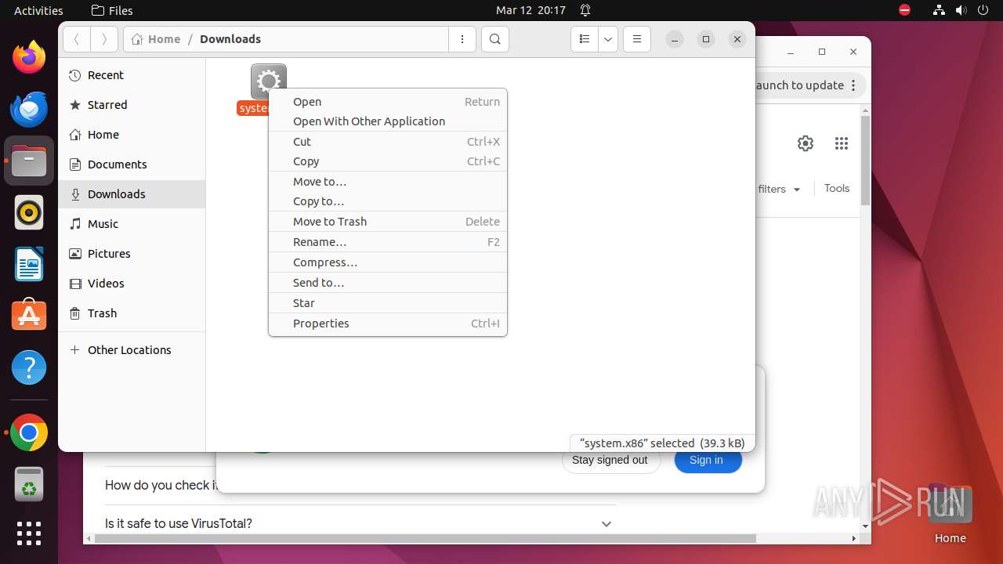The image size is (1003, 564).
Task: Choose Copy to… in the context menu
Action: click(x=388, y=201)
